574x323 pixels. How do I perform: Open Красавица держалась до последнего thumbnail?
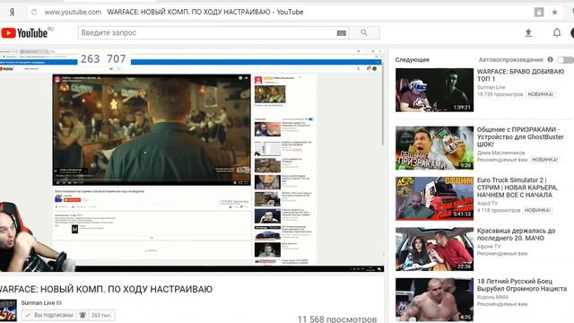tap(434, 249)
